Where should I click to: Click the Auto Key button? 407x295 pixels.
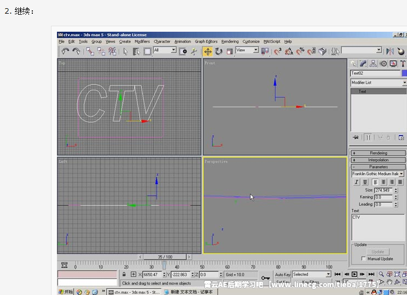[283, 275]
